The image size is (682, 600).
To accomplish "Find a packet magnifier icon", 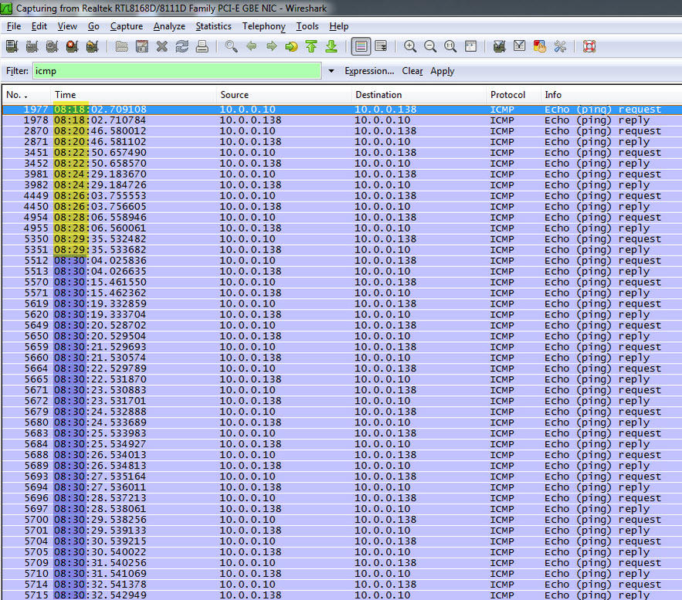I will coord(232,46).
